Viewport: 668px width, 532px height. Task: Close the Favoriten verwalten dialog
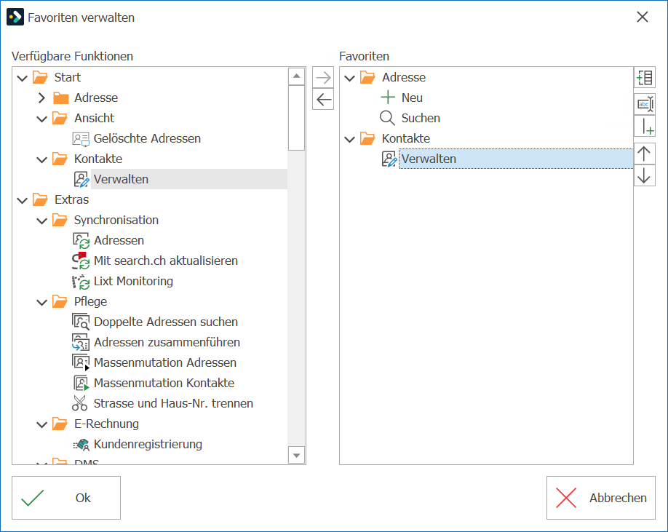(x=642, y=17)
